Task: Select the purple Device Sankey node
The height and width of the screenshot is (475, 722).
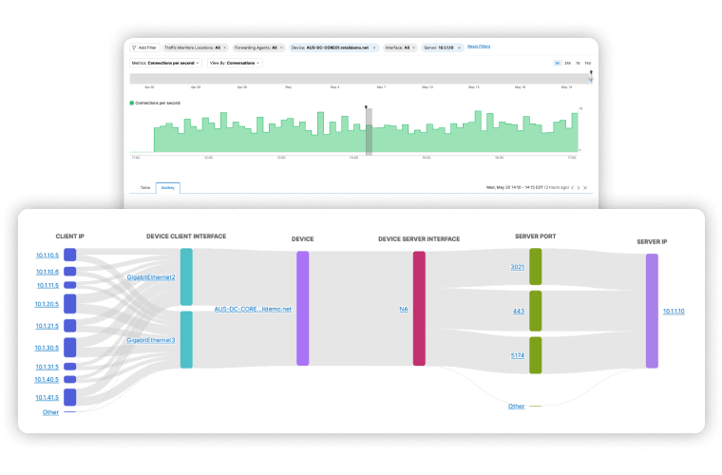Action: (x=302, y=308)
